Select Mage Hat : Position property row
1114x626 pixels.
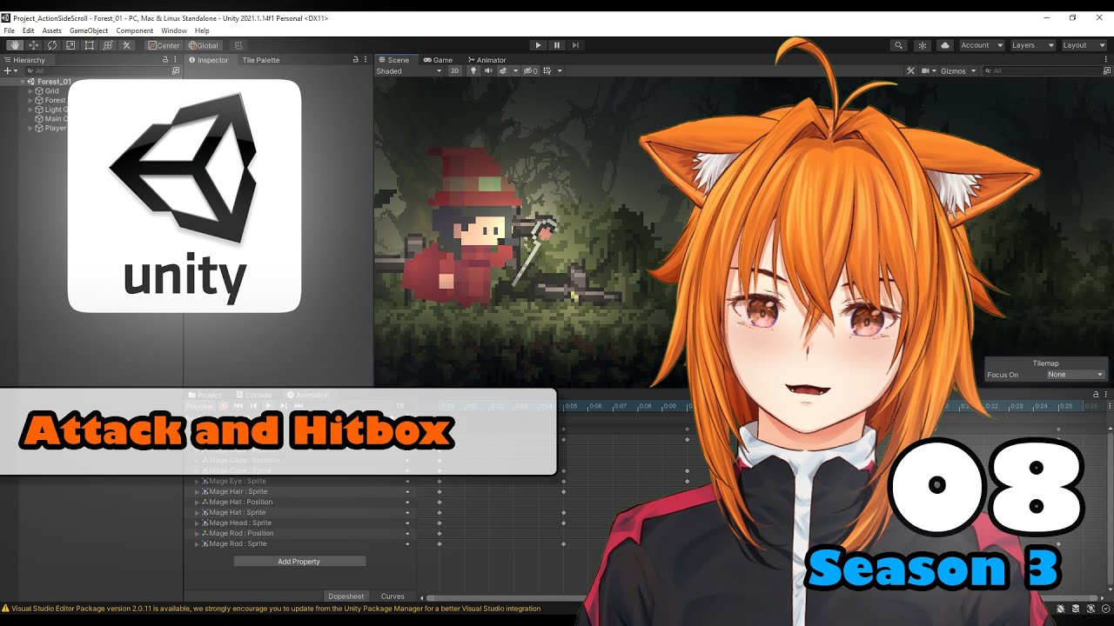(x=300, y=503)
